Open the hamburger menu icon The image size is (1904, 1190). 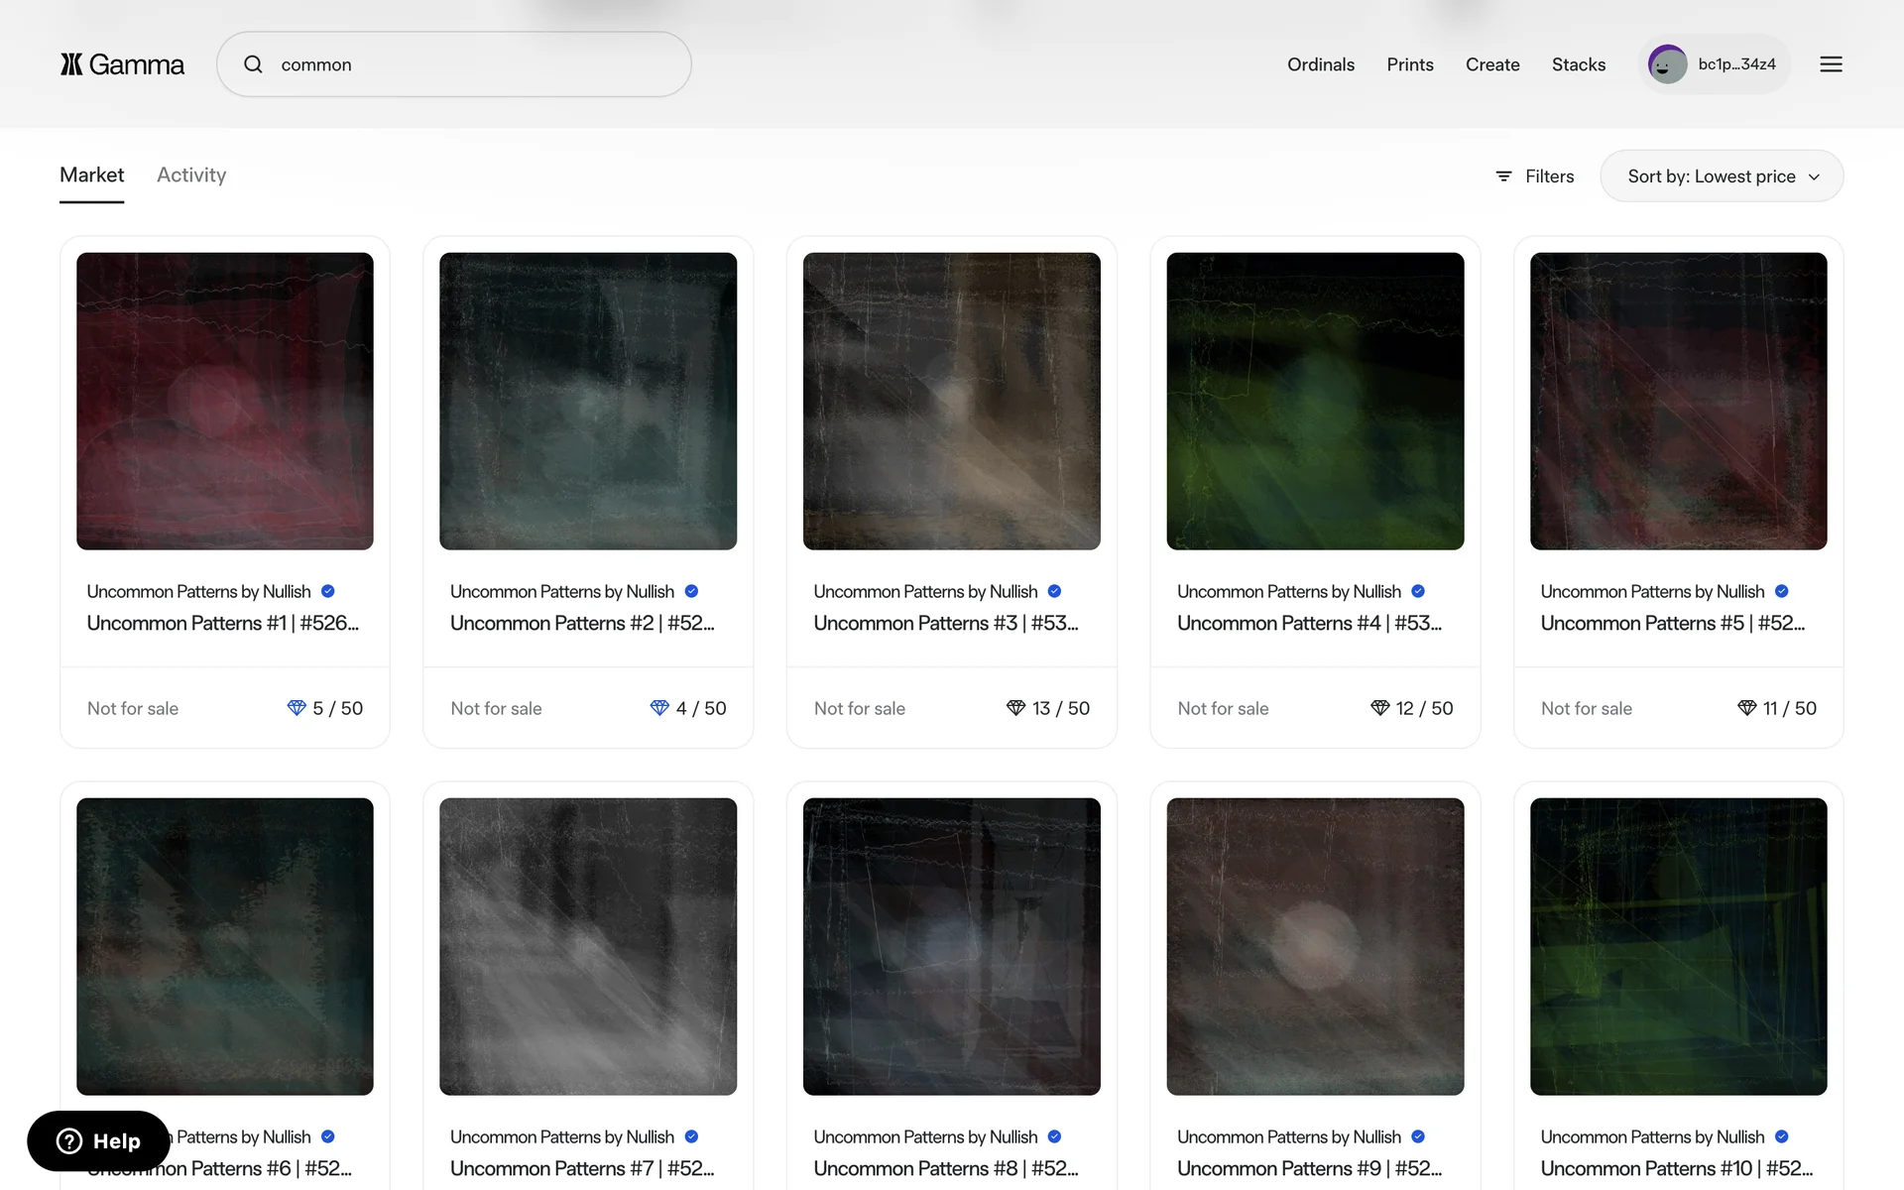pyautogui.click(x=1831, y=64)
